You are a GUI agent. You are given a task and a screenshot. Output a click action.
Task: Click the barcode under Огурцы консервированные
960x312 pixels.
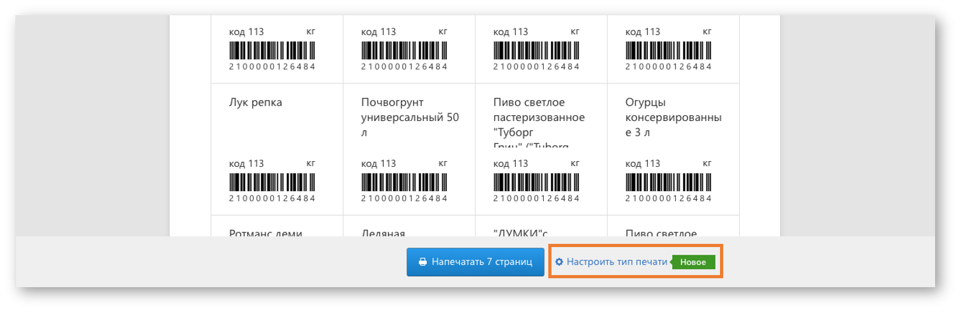[x=668, y=183]
